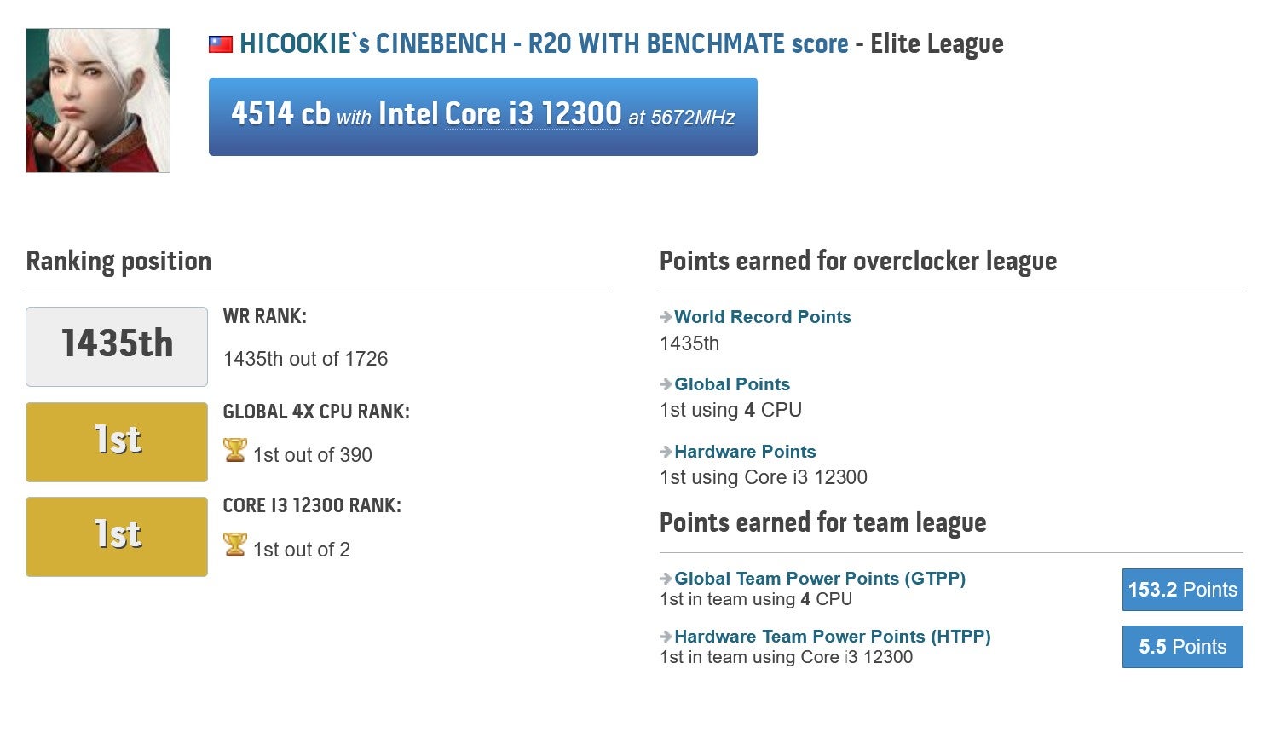Screen dimensions: 1269x738
Task: Click arrow icon beside Global Points
Action: tap(666, 384)
